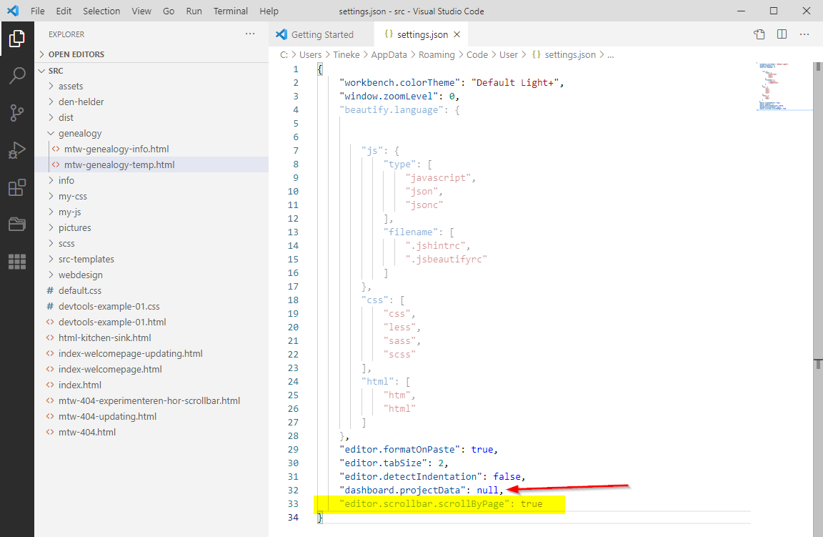Open the Go menu
The height and width of the screenshot is (537, 823).
[169, 11]
